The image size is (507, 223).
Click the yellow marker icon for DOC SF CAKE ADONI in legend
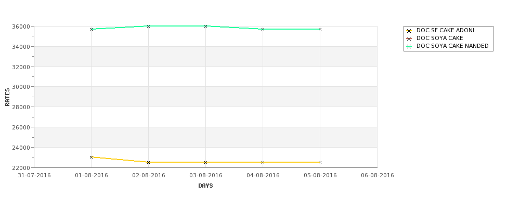409,31
